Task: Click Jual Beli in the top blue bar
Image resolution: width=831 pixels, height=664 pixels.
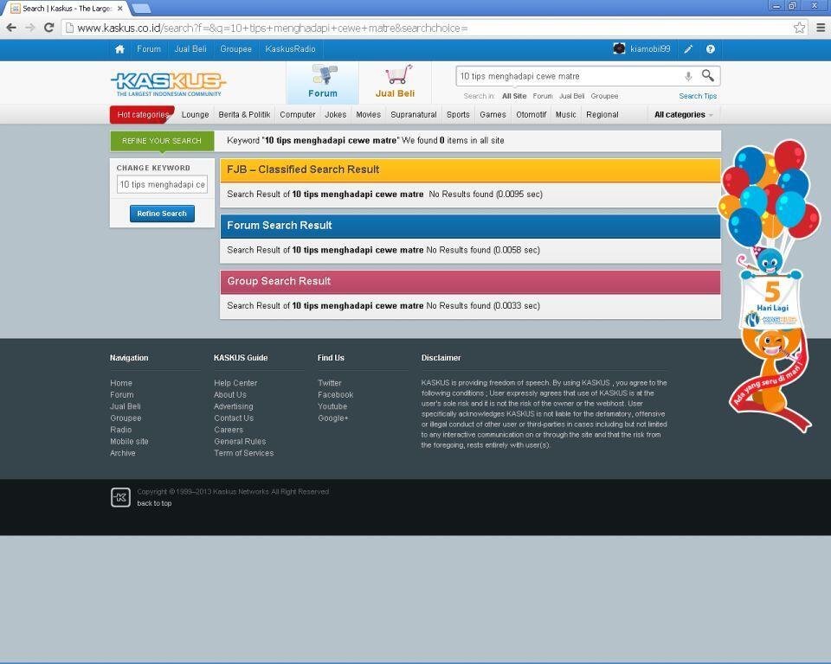Action: 190,49
